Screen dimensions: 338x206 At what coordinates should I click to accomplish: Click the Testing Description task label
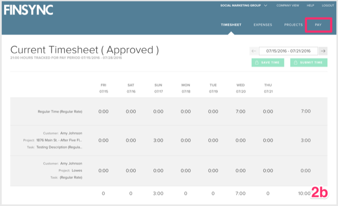[59, 147]
